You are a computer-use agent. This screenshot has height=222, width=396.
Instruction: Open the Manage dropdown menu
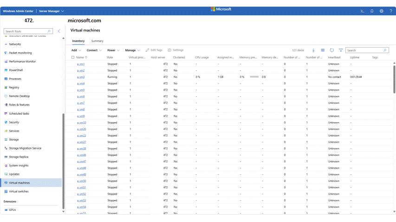(133, 50)
